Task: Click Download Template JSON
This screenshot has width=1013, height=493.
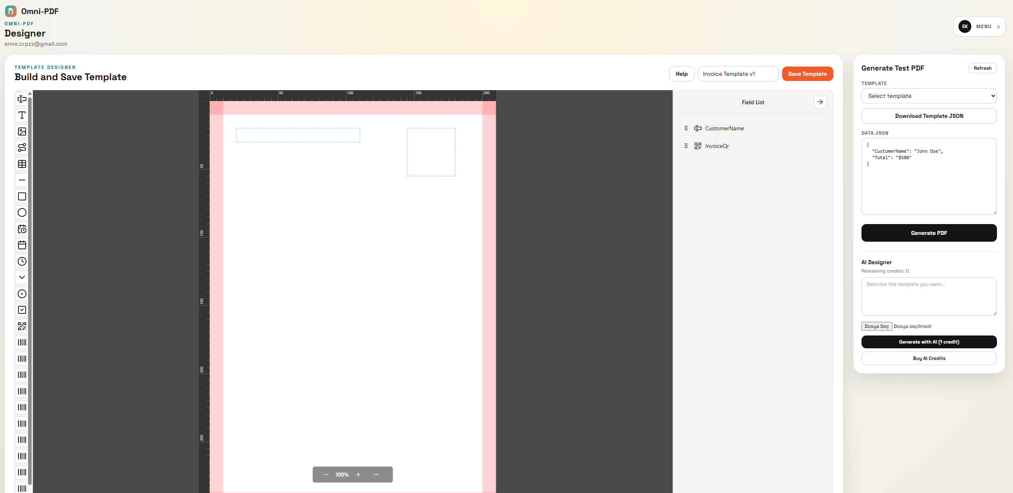Action: tap(928, 116)
